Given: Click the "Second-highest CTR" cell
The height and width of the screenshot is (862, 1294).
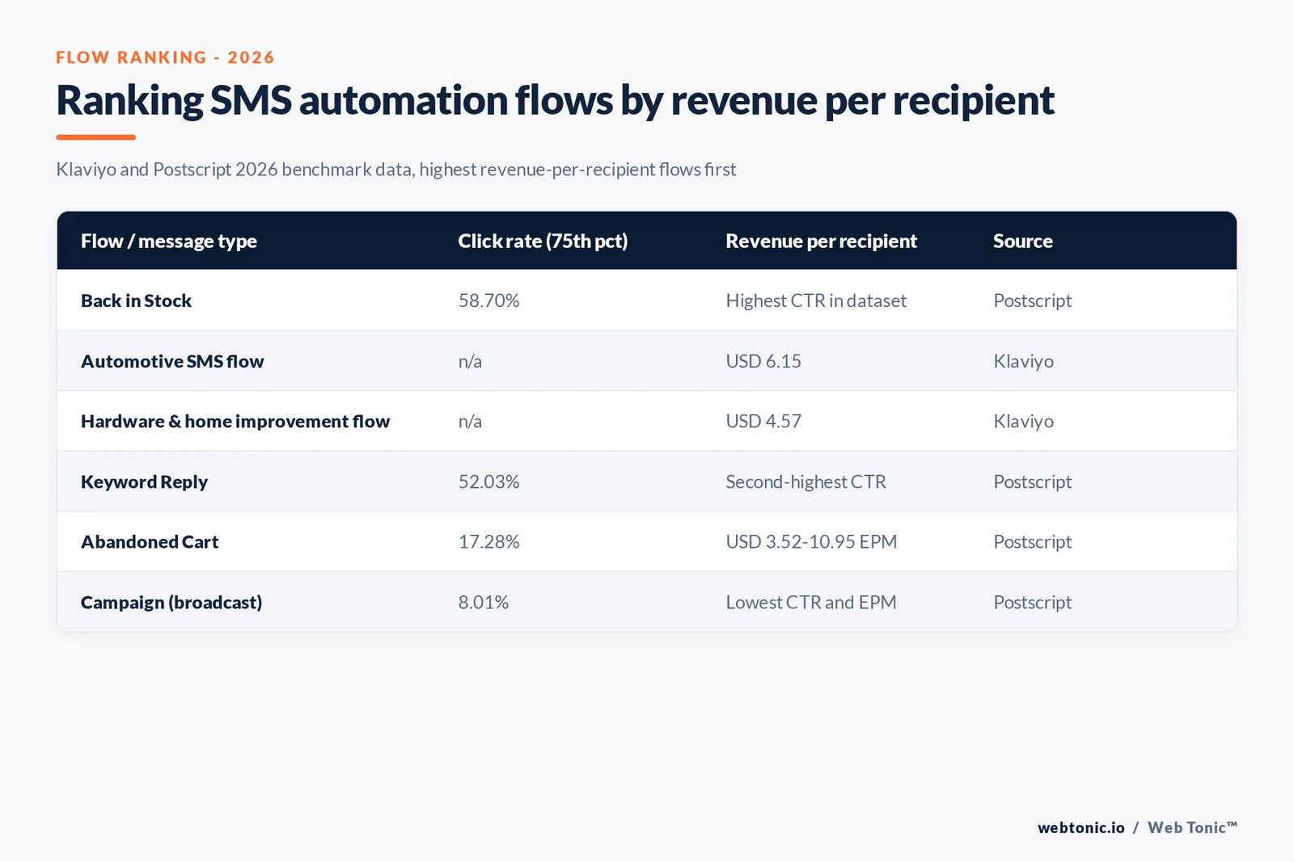Looking at the screenshot, I should click(806, 481).
